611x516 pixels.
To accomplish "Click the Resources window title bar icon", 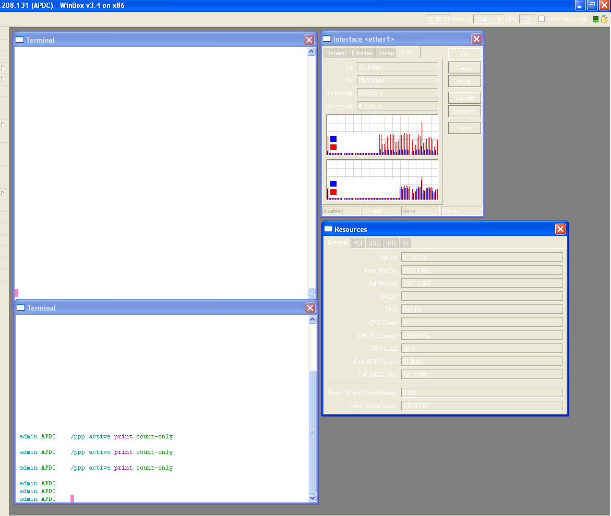I will [x=328, y=229].
